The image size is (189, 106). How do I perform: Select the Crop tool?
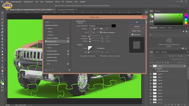click(2, 26)
